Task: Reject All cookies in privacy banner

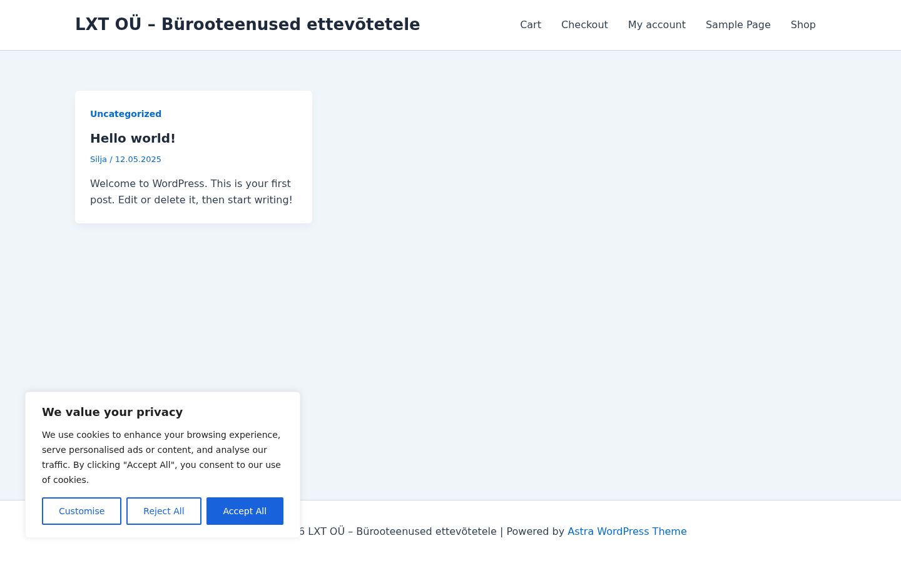Action: click(164, 511)
